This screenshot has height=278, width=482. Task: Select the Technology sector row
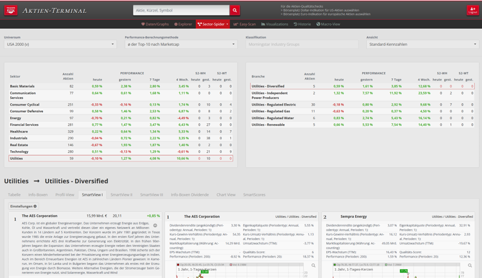point(20,151)
